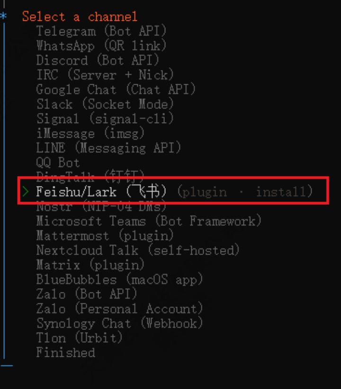The height and width of the screenshot is (389, 341).
Task: Select the Telegram (Bot API) channel
Action: [x=101, y=31]
